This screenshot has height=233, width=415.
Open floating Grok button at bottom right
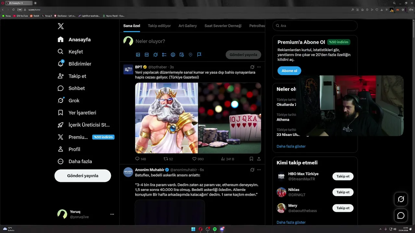(401, 199)
